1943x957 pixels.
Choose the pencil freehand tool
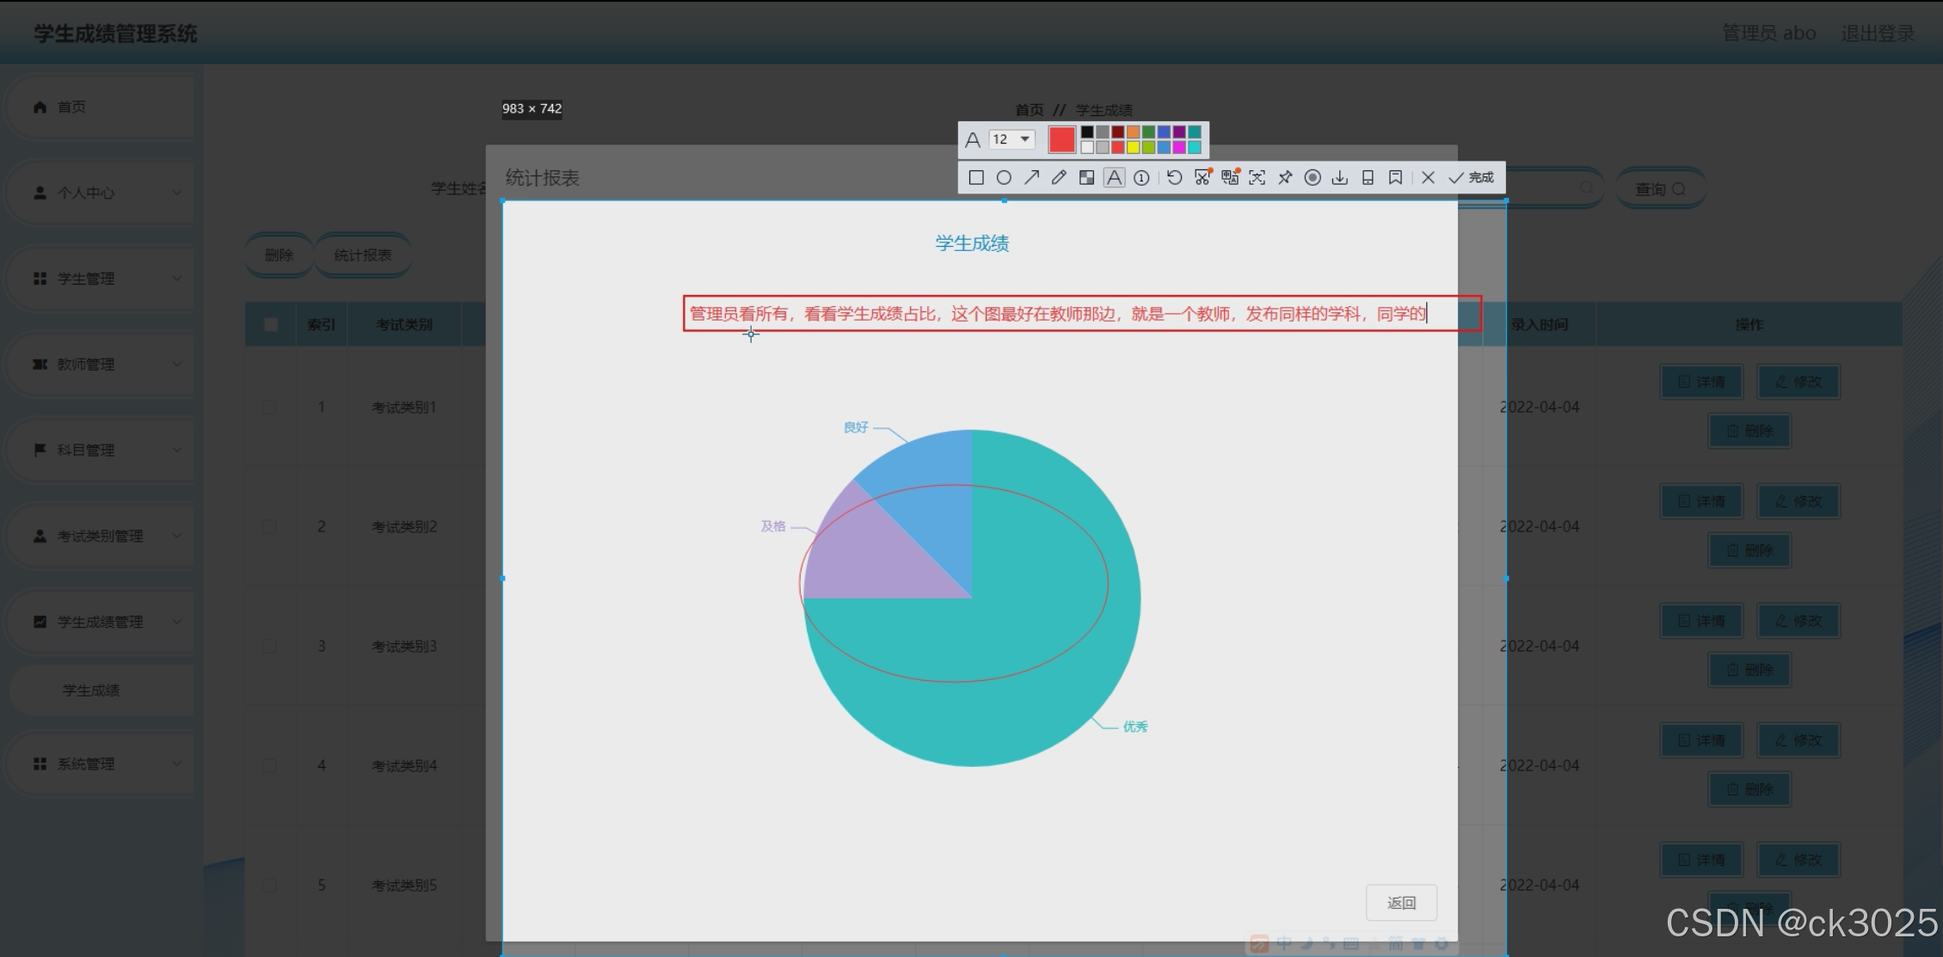click(1059, 178)
